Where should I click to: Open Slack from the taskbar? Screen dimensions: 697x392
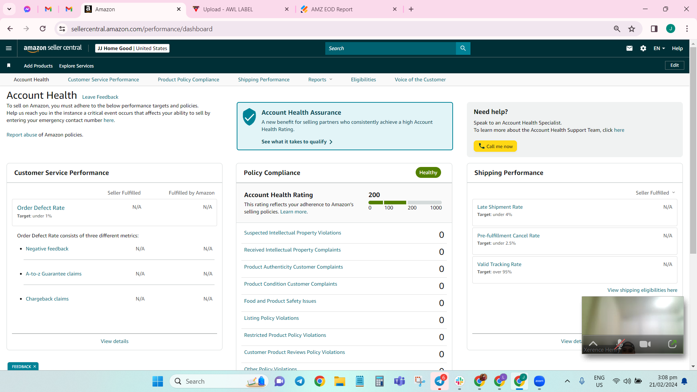[460, 381]
